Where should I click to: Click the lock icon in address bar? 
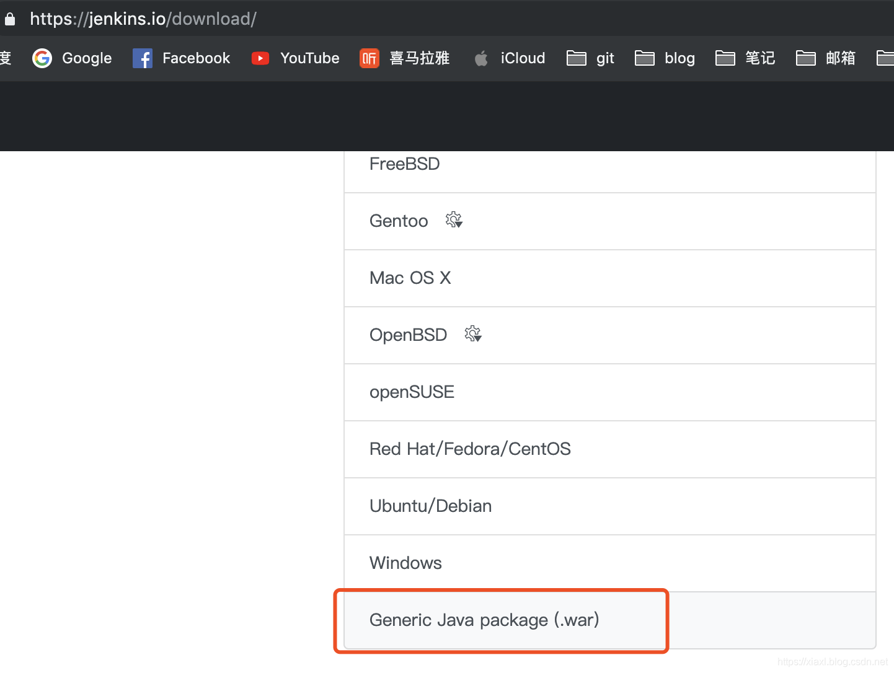click(x=10, y=19)
